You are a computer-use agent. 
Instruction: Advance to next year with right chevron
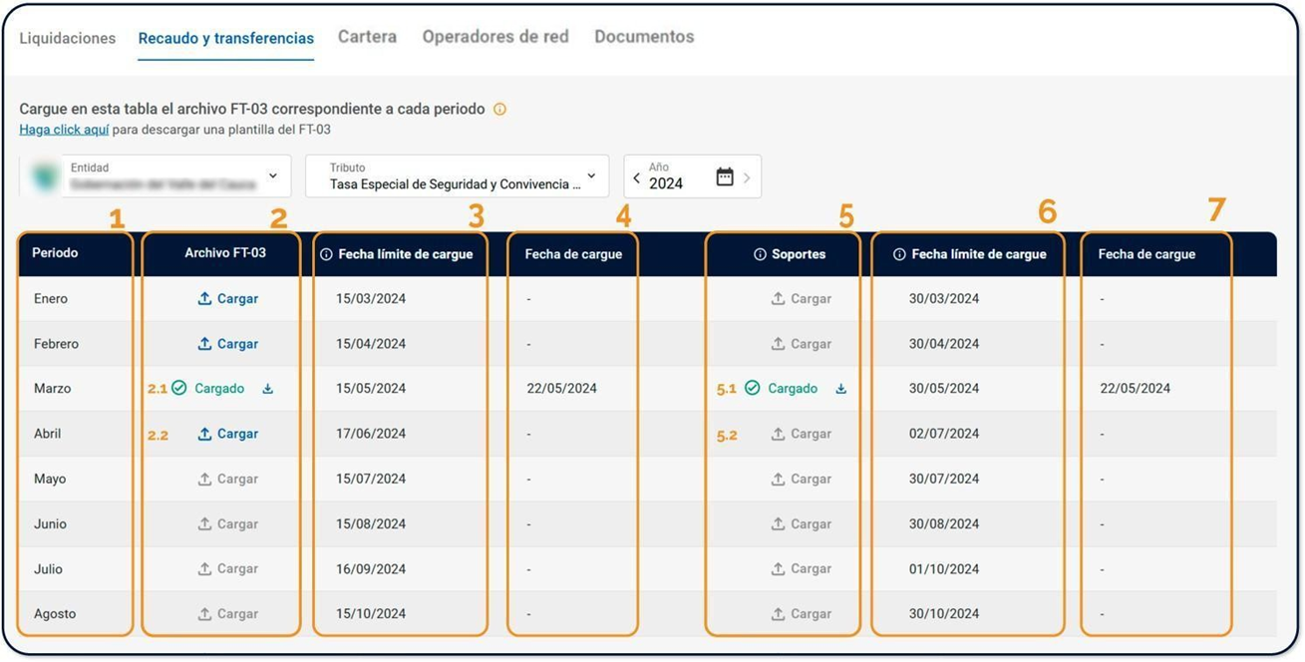(x=747, y=178)
